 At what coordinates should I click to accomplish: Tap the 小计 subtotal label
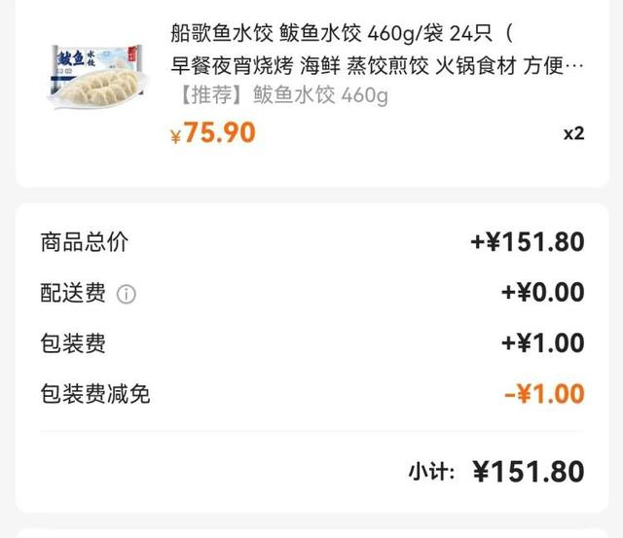point(431,473)
